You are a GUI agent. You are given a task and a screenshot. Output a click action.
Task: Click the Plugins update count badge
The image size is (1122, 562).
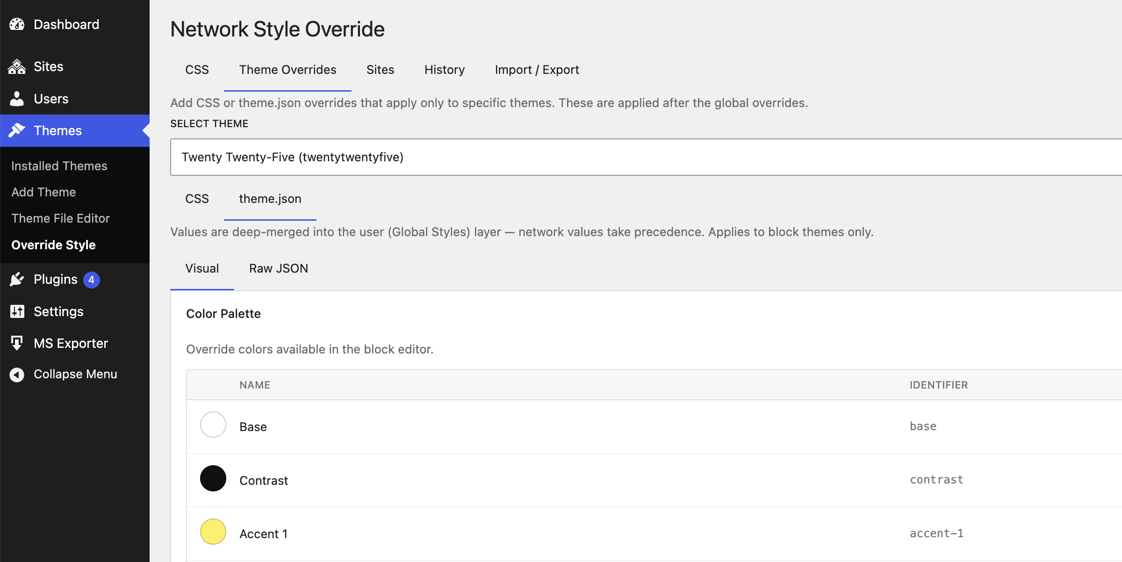pos(92,280)
